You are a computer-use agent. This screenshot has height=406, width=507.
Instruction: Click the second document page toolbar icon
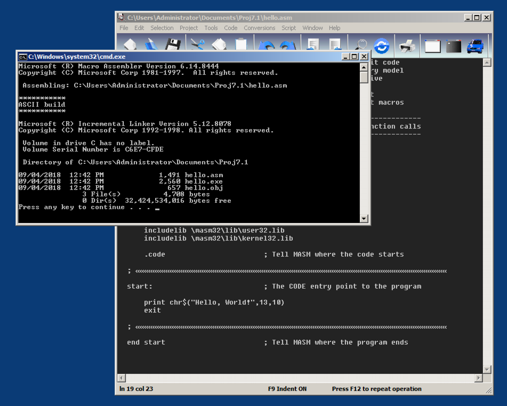(x=335, y=44)
